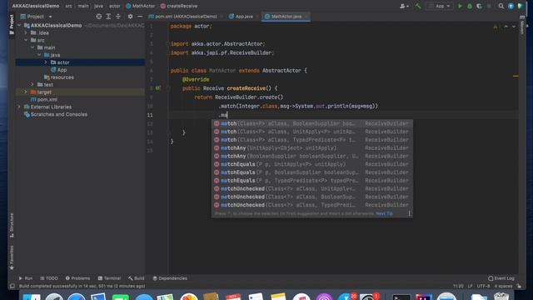
Task: Choose match(Class<P>, UnitApply<P>) completion item
Action: (x=311, y=132)
